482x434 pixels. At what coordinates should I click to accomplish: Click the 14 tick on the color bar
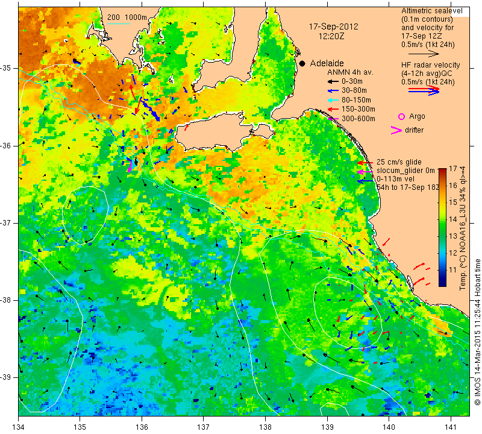click(x=453, y=219)
